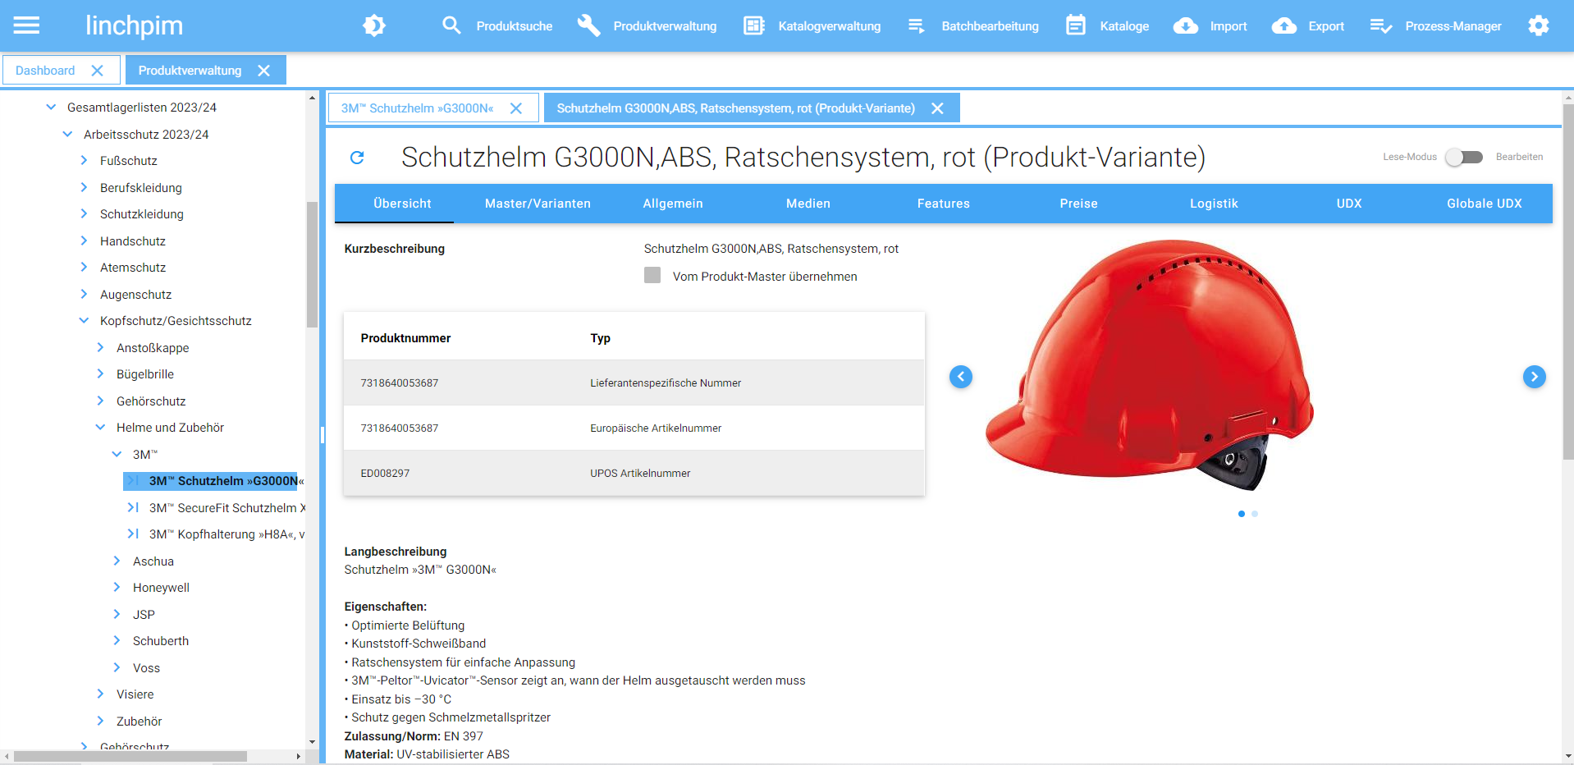Click the tree panel horizontal scrollbar
Screen dimensions: 1574x765
click(x=131, y=756)
